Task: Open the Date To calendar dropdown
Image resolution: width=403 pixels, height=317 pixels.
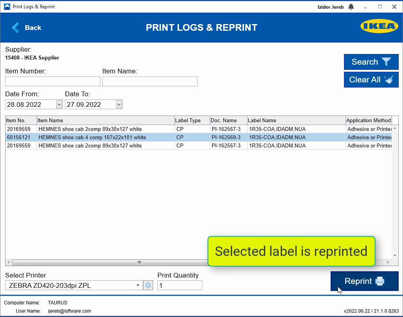Action: [x=119, y=104]
